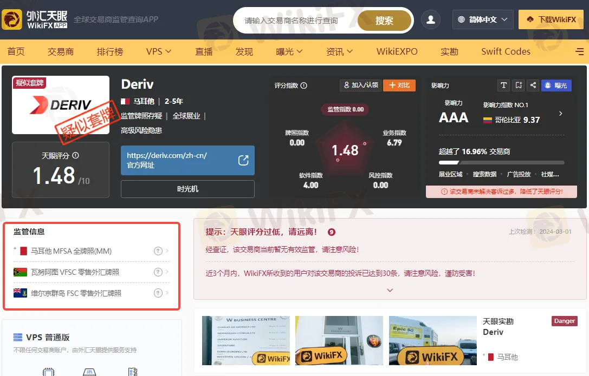The image size is (589, 376).
Task: Click the text size T icon
Action: tap(504, 85)
